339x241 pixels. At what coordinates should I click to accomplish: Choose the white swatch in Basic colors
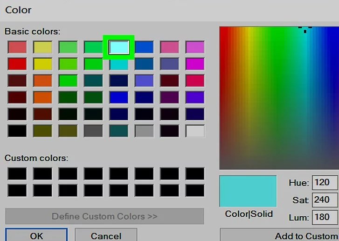(x=194, y=131)
